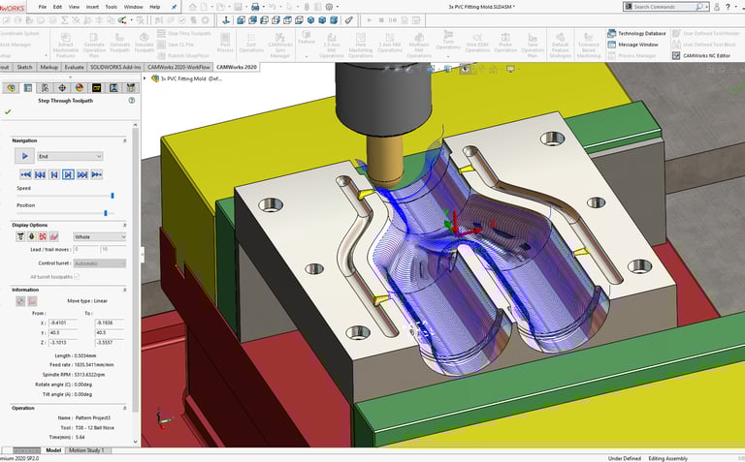Click the Play button in Navigation
This screenshot has height=462, width=745.
click(x=24, y=156)
